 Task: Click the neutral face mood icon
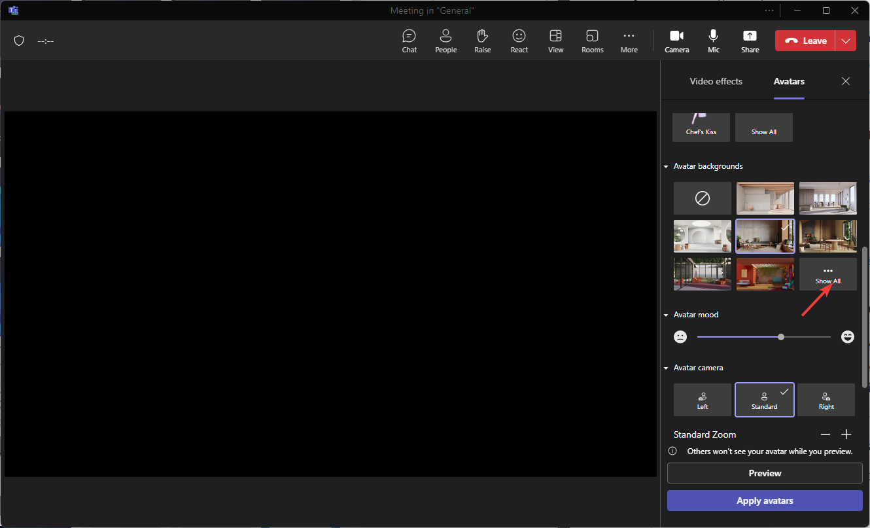[x=681, y=337]
